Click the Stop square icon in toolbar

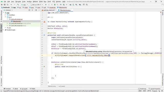tap(67, 5)
